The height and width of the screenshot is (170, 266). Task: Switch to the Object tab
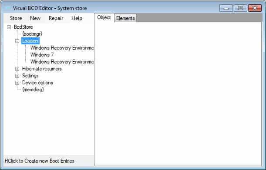104,17
